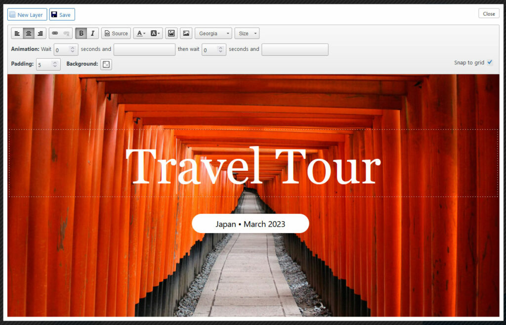The width and height of the screenshot is (506, 325).
Task: Click the insert link icon
Action: (55, 33)
